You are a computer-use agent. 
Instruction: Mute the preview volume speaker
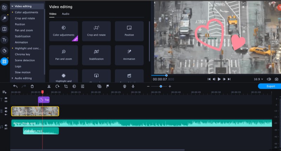coord(269,79)
